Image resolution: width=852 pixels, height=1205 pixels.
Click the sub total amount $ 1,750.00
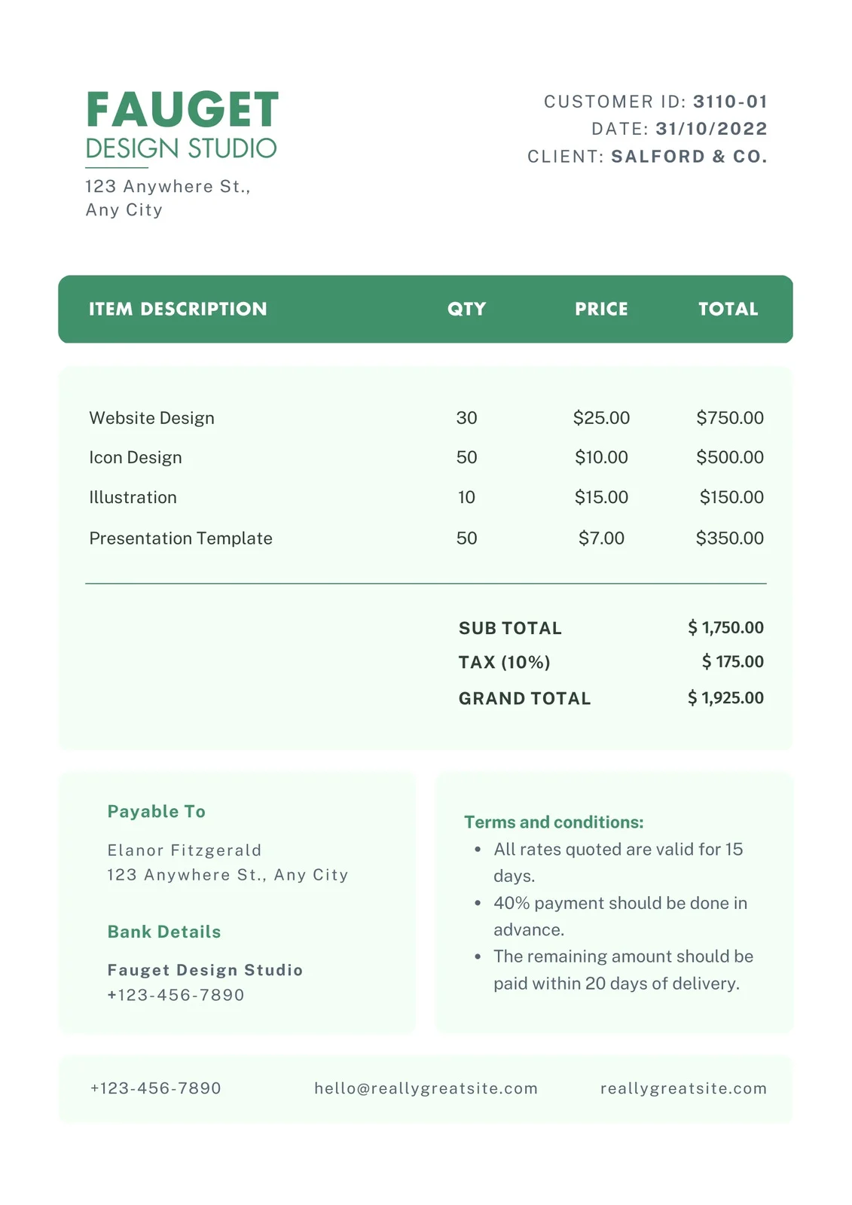(725, 627)
